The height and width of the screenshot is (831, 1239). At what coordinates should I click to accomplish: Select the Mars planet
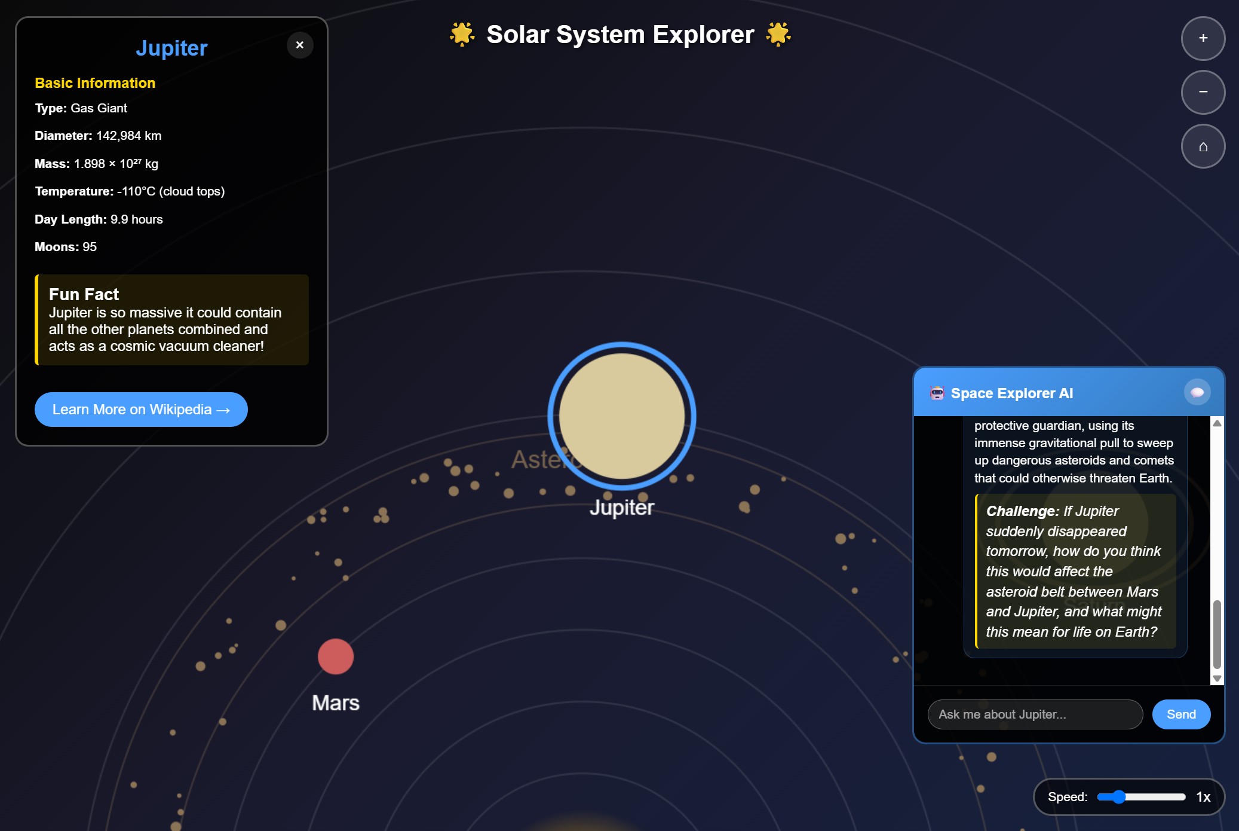click(336, 656)
